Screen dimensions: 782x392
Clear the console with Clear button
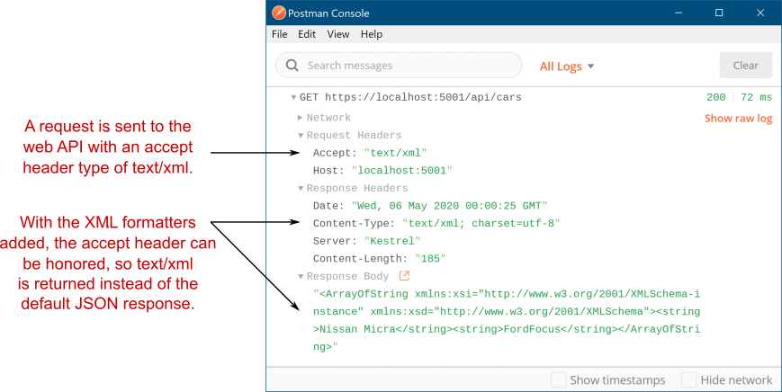[x=746, y=66]
